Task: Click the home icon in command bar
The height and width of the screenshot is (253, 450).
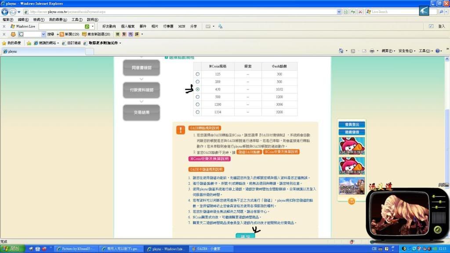Action: pos(341,51)
